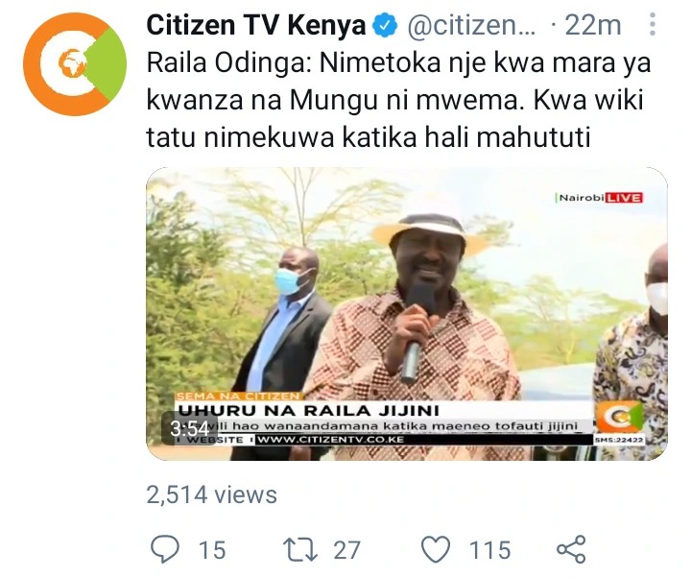Click the 2,514 views count

pyautogui.click(x=211, y=494)
